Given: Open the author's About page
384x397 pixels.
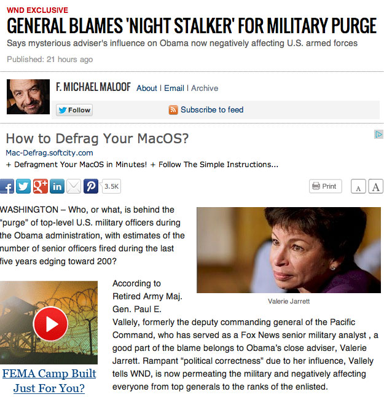Looking at the screenshot, I should tap(147, 88).
